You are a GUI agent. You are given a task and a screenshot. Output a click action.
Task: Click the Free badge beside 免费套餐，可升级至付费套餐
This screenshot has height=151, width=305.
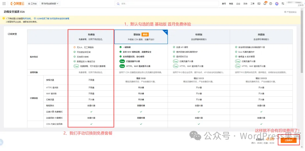tap(76, 66)
